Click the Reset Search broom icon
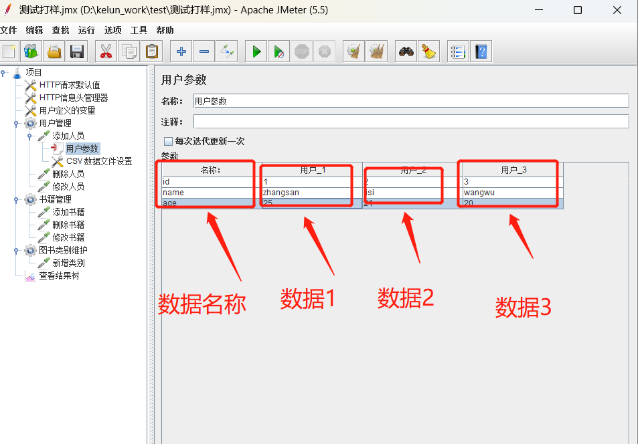Image resolution: width=638 pixels, height=444 pixels. tap(429, 51)
